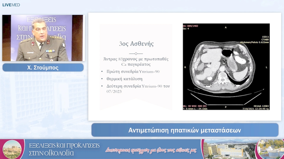Image resolution: width=284 pixels, height=159 pixels.
Task: Click the 7/10/2021 12:29:49 timestamp
Action: point(256,109)
